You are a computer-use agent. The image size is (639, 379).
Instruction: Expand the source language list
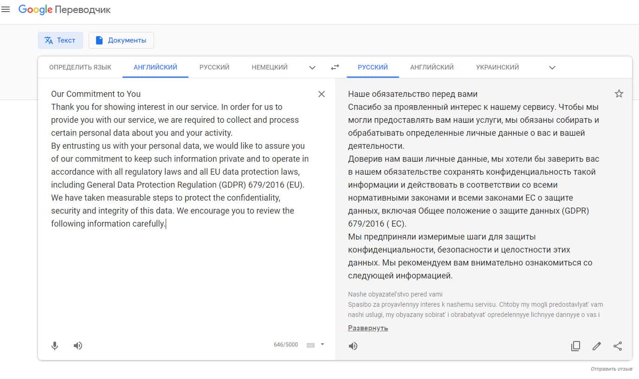(x=312, y=68)
